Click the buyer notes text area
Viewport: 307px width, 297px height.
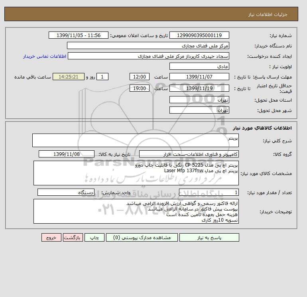136,211
